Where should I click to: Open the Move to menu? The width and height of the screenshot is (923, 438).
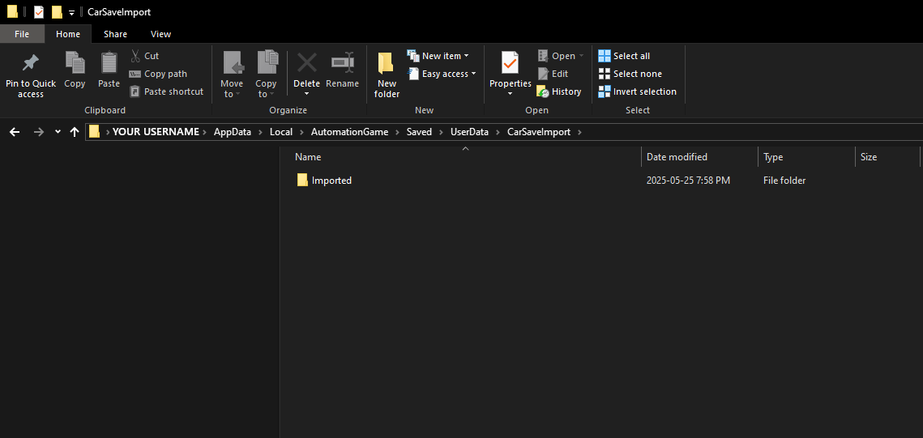coord(232,74)
